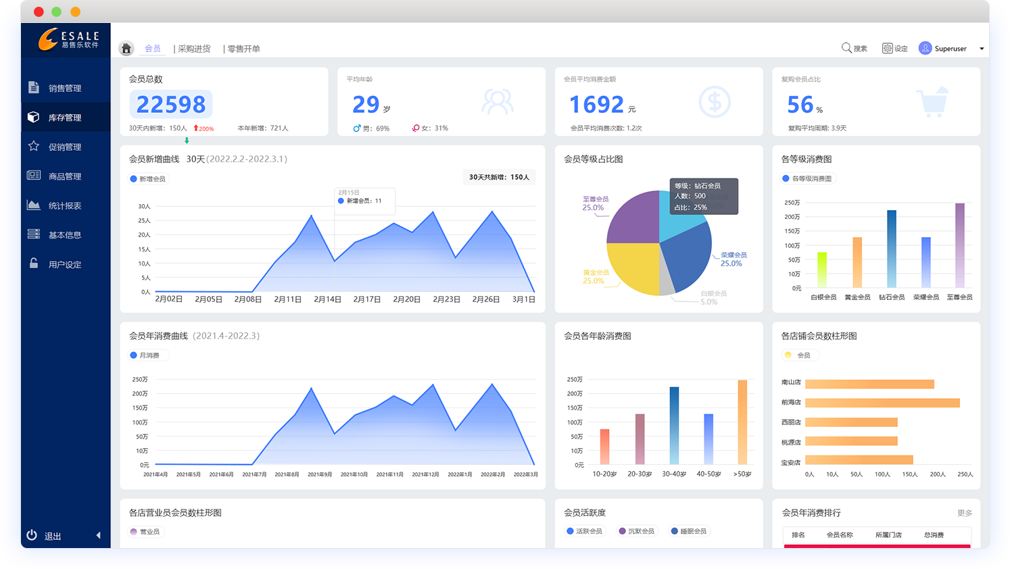1010x569 pixels.
Task: Click the people icon in 平均年龄 card
Action: pos(498,102)
